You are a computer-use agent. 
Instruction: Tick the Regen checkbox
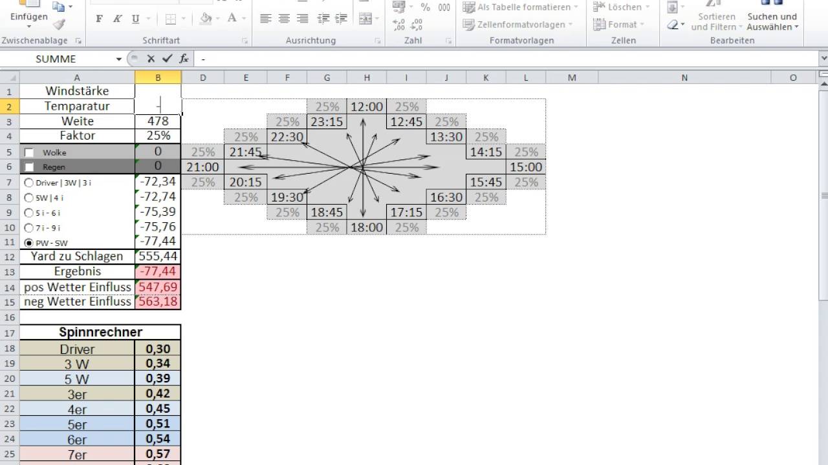[x=29, y=167]
